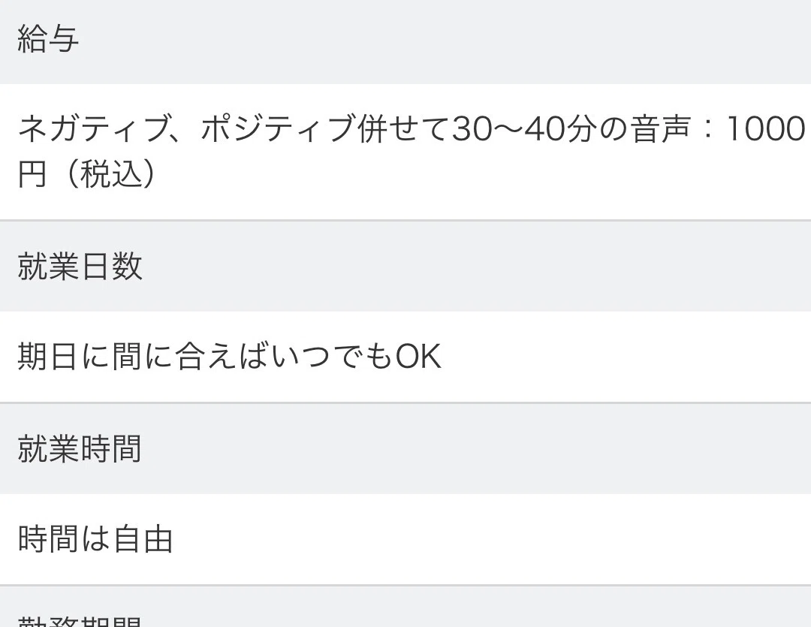The height and width of the screenshot is (627, 811).
Task: Click the 就業日数 section header
Action: click(x=80, y=267)
